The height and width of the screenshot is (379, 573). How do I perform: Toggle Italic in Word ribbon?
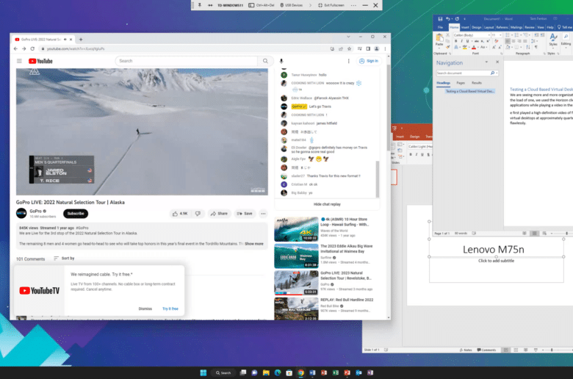tap(462, 41)
